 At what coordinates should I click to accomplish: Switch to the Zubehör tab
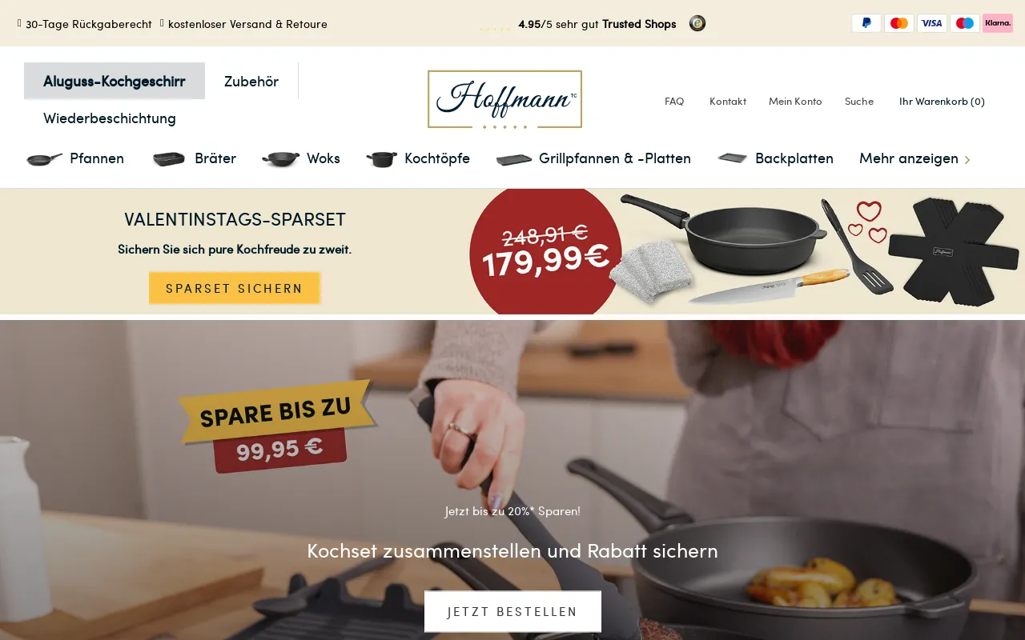pos(251,81)
